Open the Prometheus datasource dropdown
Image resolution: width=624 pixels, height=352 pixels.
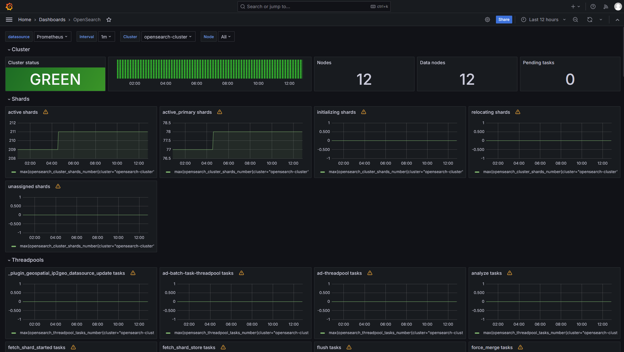tap(52, 37)
